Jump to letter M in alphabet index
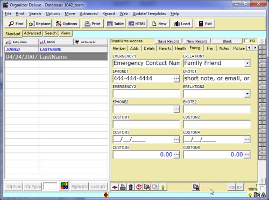Screen dimensions: 269x200 click(x=262, y=101)
